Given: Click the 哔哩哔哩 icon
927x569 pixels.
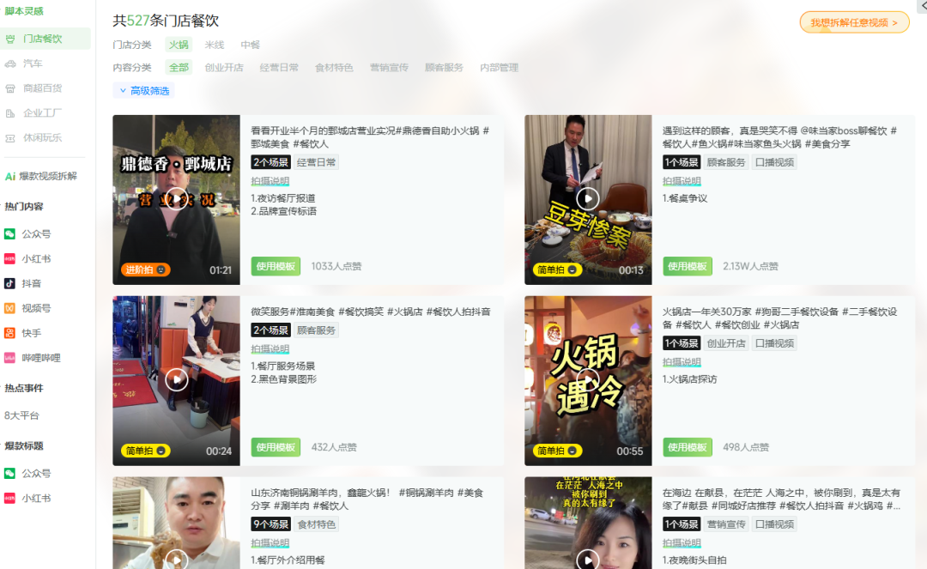Looking at the screenshot, I should click(9, 358).
